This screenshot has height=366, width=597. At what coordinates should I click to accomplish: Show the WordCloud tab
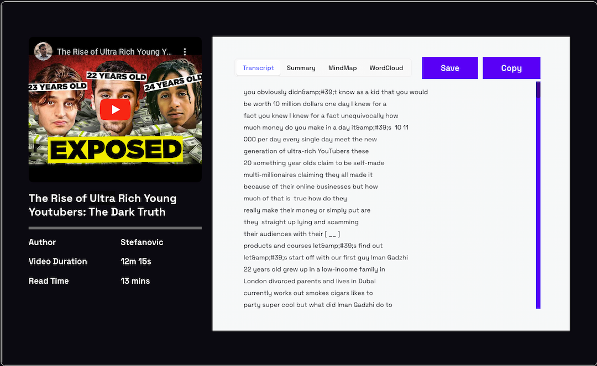pyautogui.click(x=386, y=68)
